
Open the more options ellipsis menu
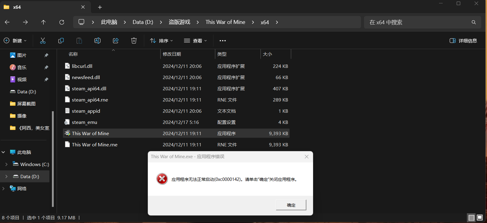(223, 41)
